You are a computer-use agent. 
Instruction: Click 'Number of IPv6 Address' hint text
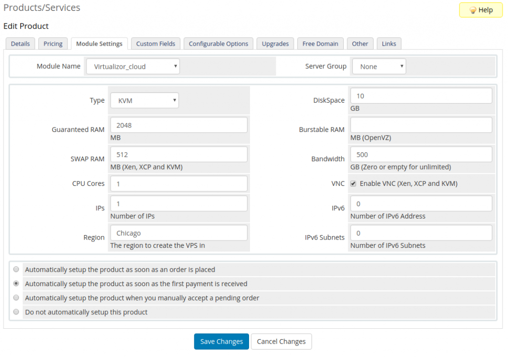point(387,216)
